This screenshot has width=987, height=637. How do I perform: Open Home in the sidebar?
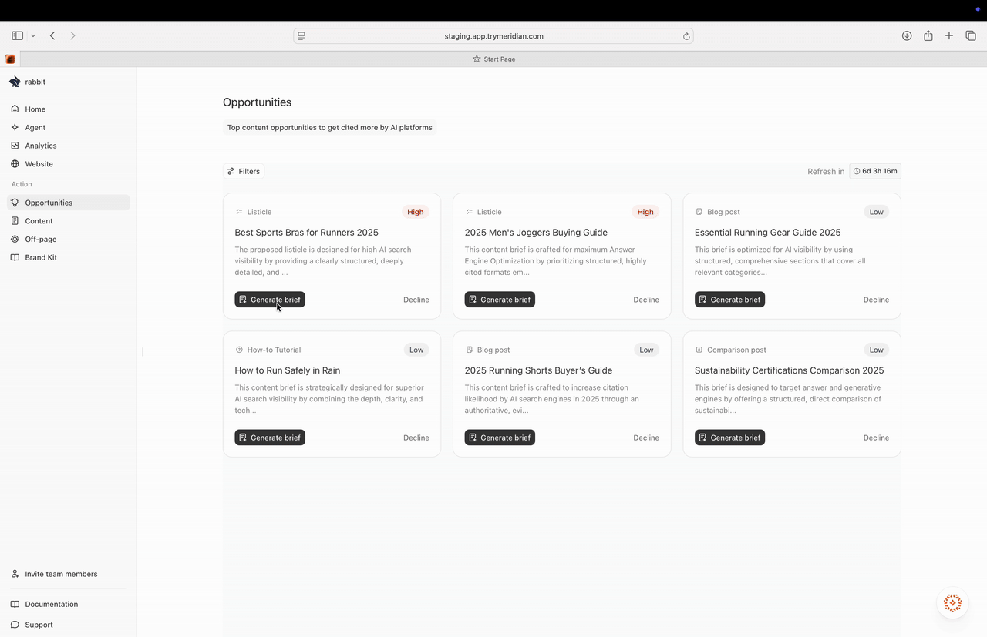click(68, 109)
